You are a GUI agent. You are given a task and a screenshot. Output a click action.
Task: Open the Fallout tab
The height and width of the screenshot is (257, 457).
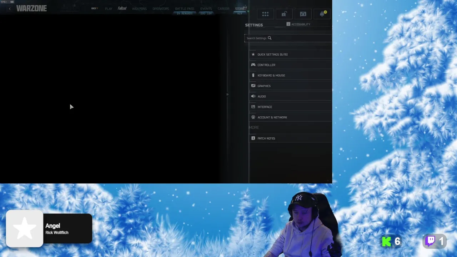pyautogui.click(x=122, y=8)
